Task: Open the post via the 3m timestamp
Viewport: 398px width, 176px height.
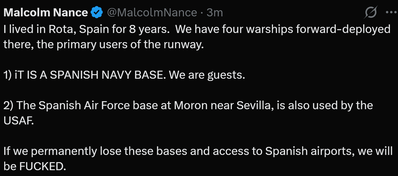Action: click(215, 13)
